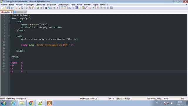
Task: Open the Executar menu
Action: (x=87, y=5)
